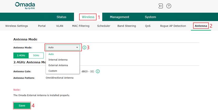Click info icon next to Antenna Gain range
This screenshot has width=218, height=110.
(x=98, y=71)
